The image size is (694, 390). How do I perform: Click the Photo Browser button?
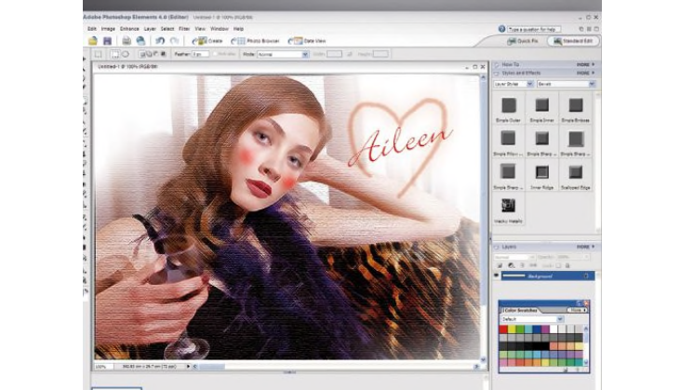(256, 41)
